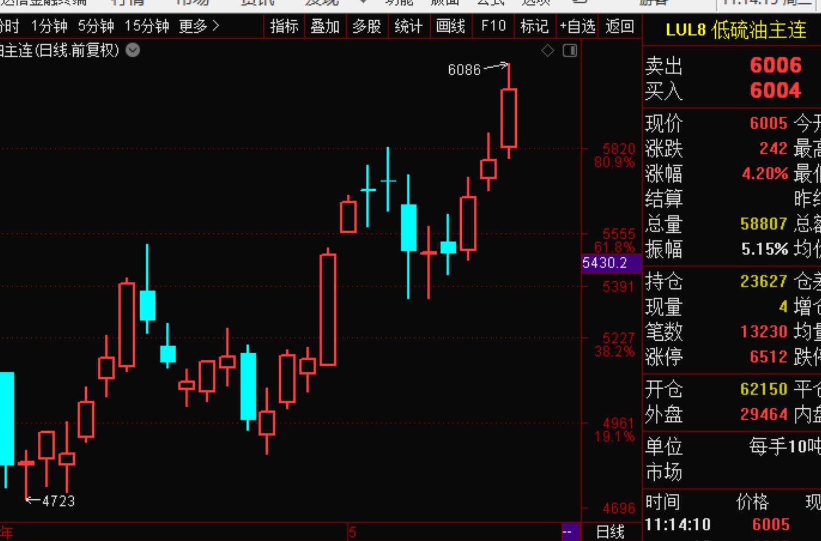Open the chart title chevron dropdown
The width and height of the screenshot is (821, 541).
click(x=132, y=50)
